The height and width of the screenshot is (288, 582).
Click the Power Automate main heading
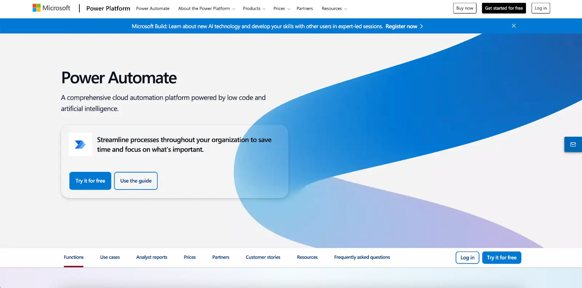[x=119, y=78]
